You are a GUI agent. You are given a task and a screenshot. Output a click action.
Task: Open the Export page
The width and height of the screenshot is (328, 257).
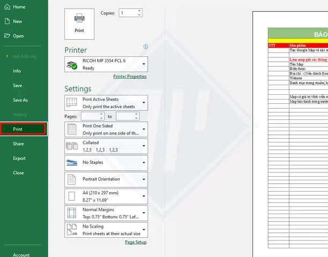tap(19, 158)
